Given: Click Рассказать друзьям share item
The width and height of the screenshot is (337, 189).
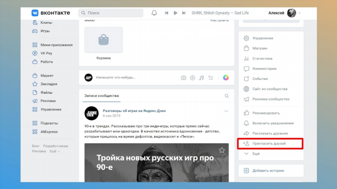Looking at the screenshot, I should click(x=271, y=133).
